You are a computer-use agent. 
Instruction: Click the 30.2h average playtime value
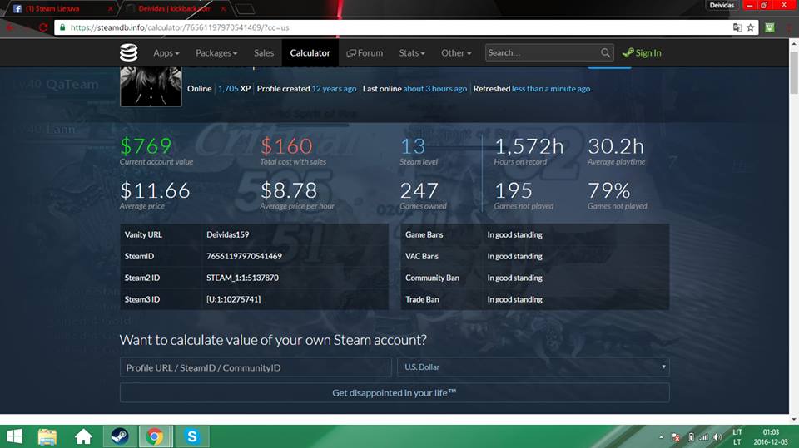click(x=616, y=146)
